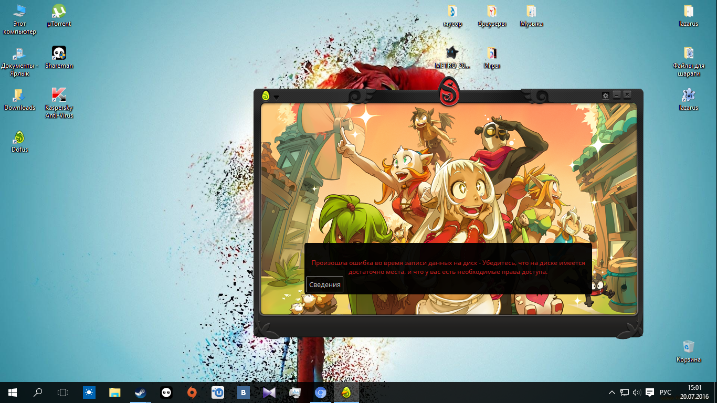Switch to Chromium browser on taskbar
The width and height of the screenshot is (717, 403).
[320, 393]
